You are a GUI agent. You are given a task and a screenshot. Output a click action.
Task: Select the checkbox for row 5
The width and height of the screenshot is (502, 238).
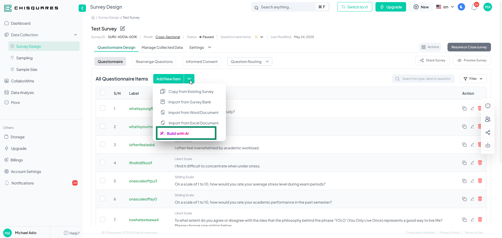click(x=103, y=181)
